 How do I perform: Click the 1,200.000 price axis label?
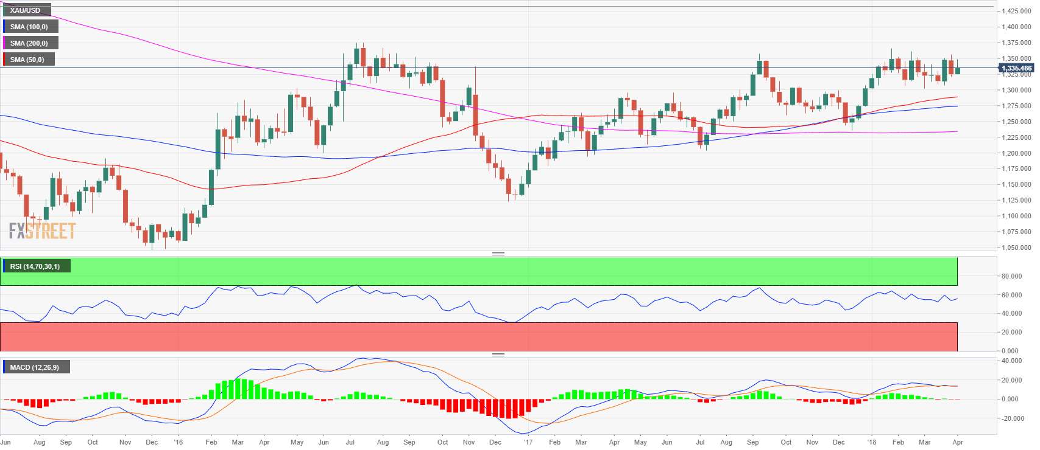(1016, 153)
